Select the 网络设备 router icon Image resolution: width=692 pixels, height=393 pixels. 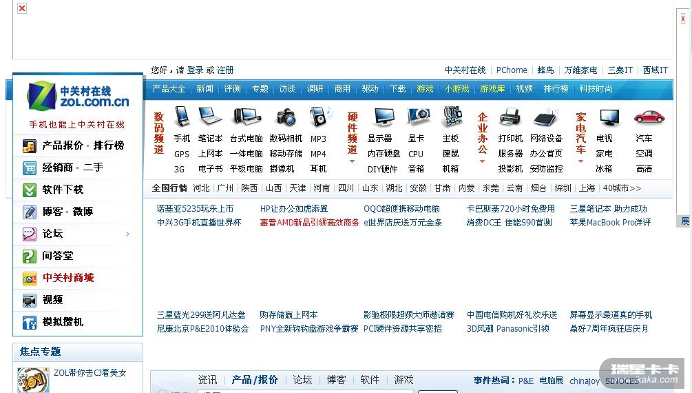pos(546,118)
